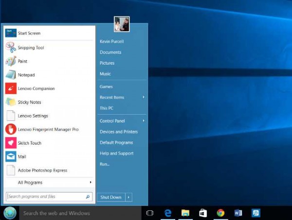Click the Shut Down button
Image resolution: width=292 pixels, height=220 pixels.
(111, 197)
